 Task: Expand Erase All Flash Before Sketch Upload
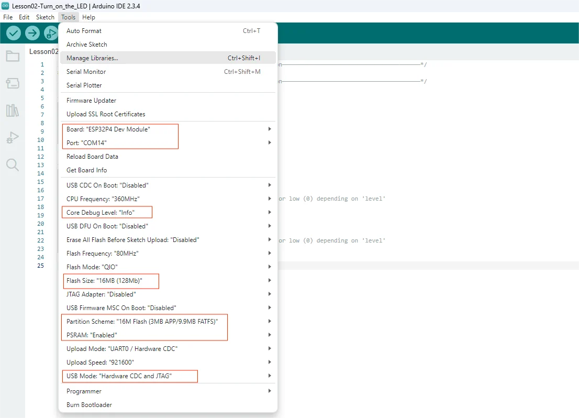click(168, 240)
